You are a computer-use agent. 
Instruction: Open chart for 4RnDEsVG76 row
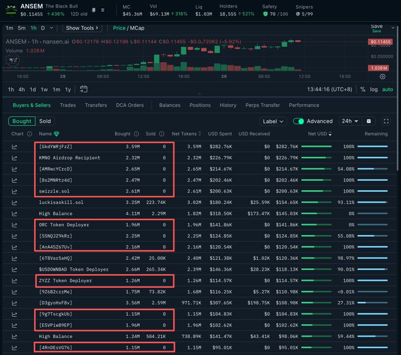coord(14,347)
